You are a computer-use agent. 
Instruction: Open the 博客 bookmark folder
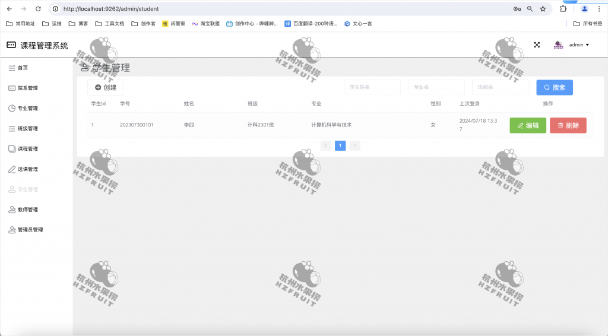[x=78, y=24]
